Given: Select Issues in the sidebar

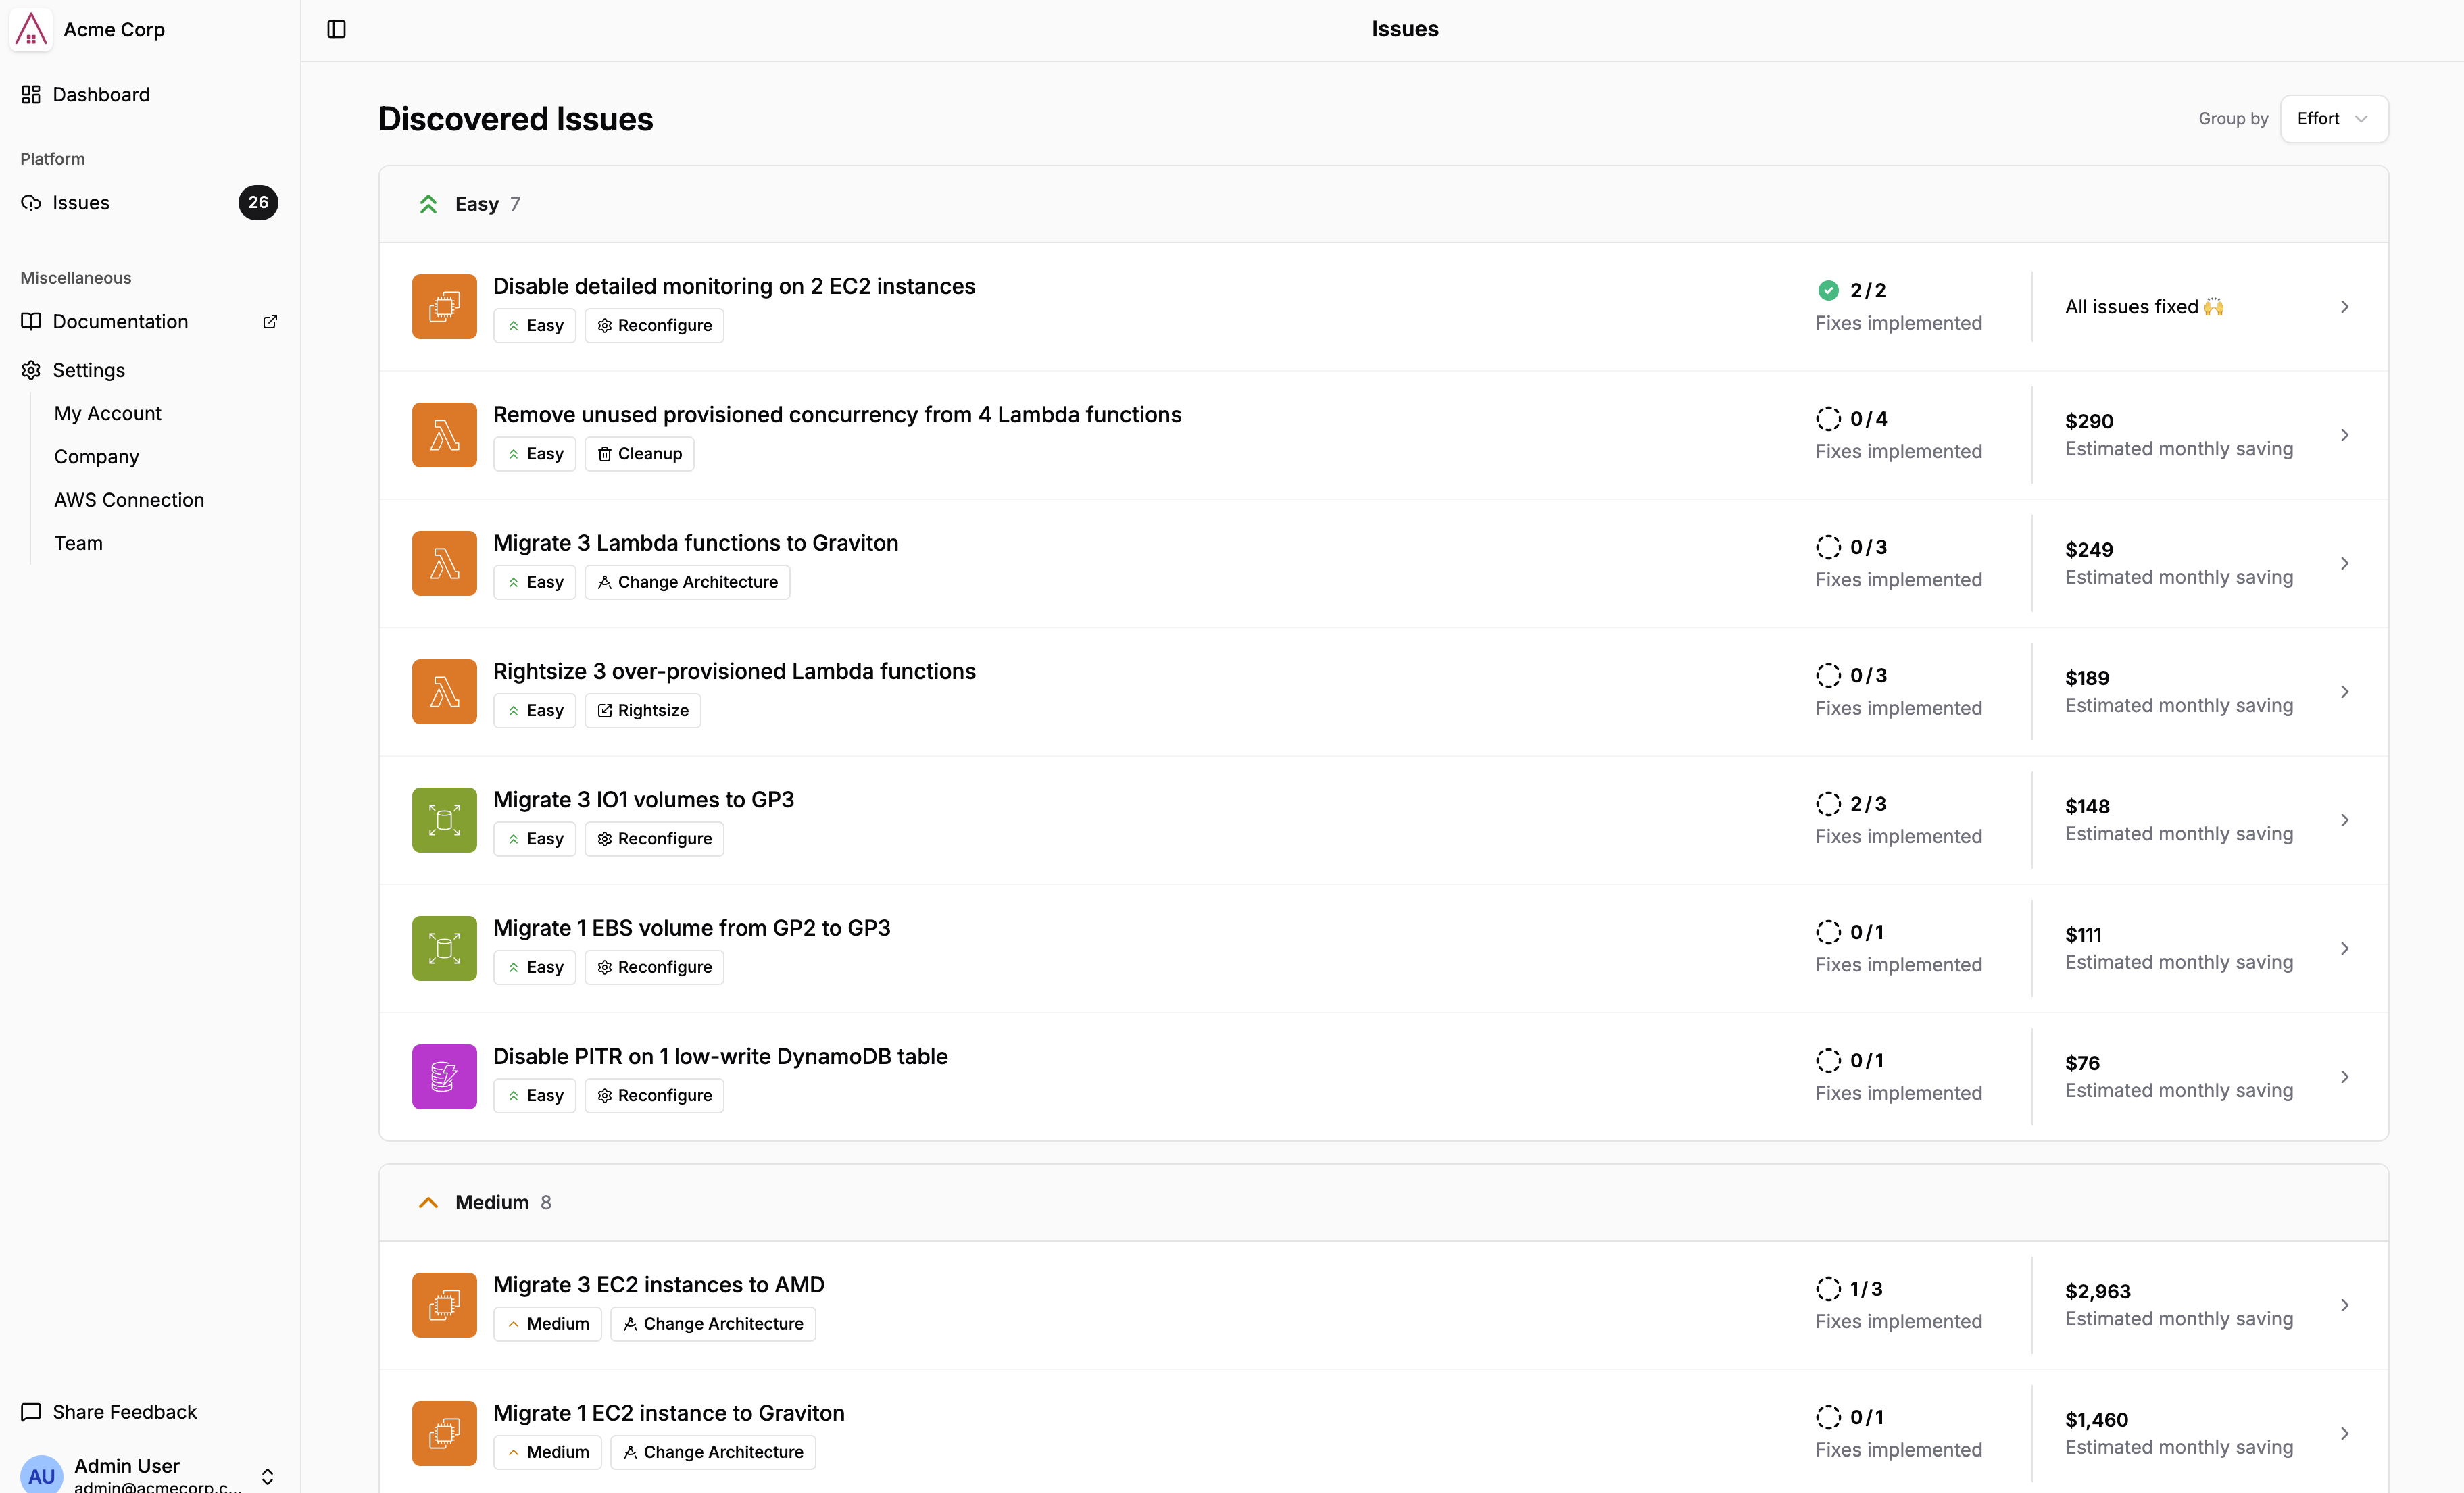Looking at the screenshot, I should pyautogui.click(x=81, y=203).
